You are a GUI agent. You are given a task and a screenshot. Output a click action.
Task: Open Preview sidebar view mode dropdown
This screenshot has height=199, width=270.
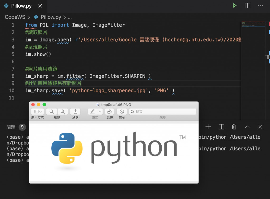pyautogui.click(x=38, y=112)
